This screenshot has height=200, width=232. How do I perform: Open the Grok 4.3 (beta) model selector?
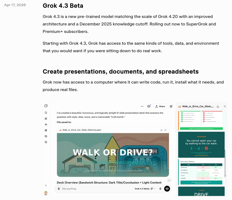[145, 189]
